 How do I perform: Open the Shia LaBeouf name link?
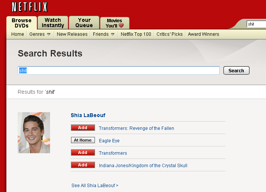[x=88, y=115]
